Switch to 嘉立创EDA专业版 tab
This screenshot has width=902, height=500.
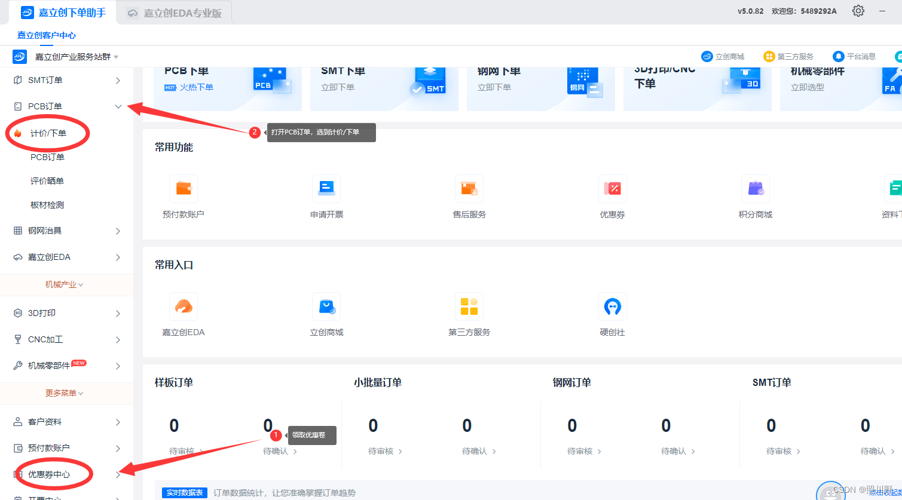pyautogui.click(x=174, y=13)
